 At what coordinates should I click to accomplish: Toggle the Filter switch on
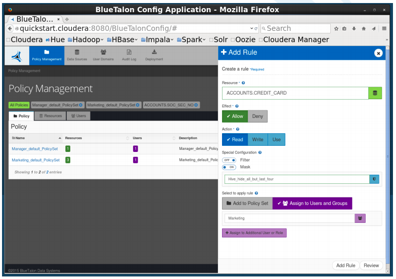click(229, 160)
